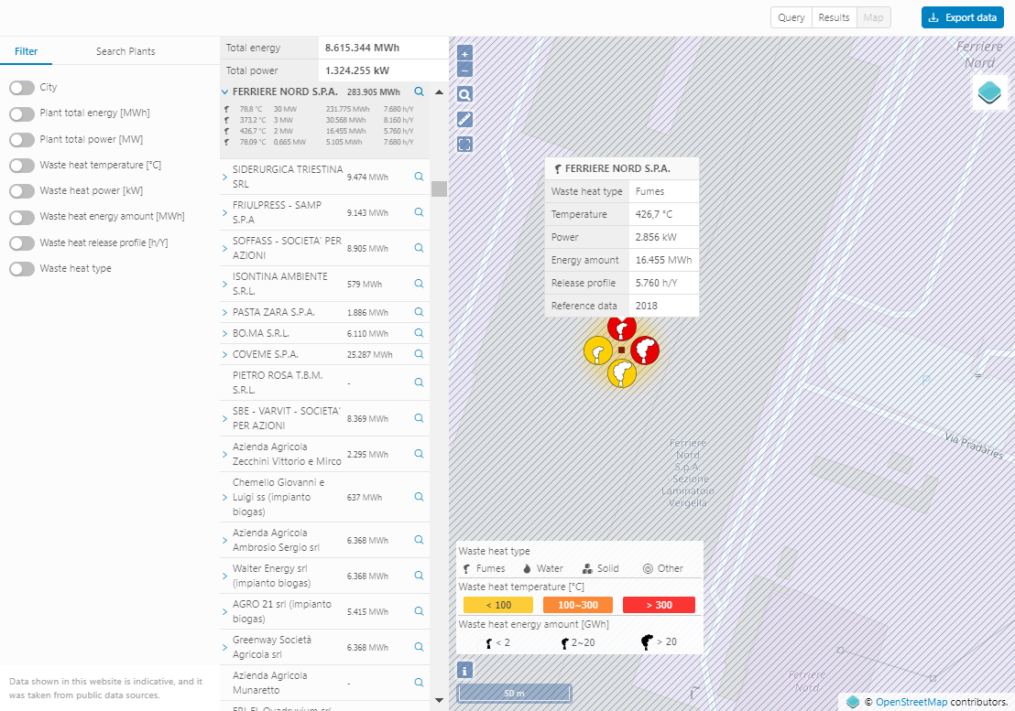Screen dimensions: 1015x711
Task: Locate PIETRO ROSA T.B.M. S.R.L. on map
Action: [419, 382]
